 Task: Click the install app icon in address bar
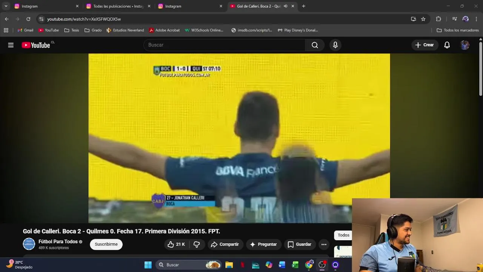414,19
